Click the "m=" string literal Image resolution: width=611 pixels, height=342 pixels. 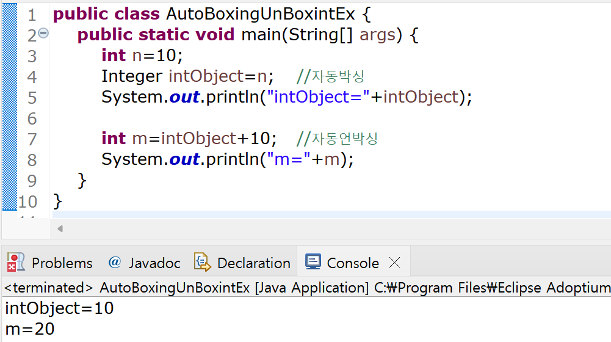tap(289, 159)
